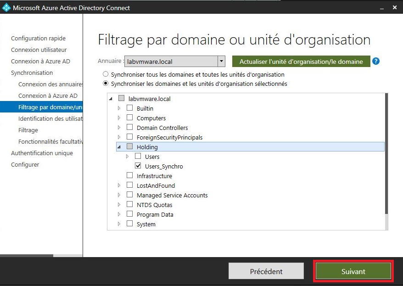Click the OU tree vertical scrollbar
This screenshot has width=403, height=286.
pyautogui.click(x=386, y=153)
